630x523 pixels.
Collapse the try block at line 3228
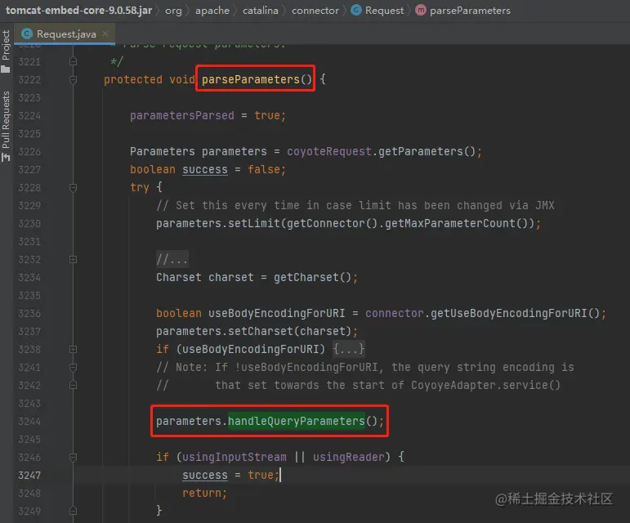click(x=73, y=188)
